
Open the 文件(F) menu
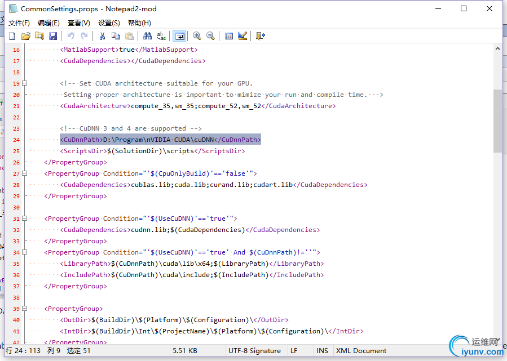(19, 23)
